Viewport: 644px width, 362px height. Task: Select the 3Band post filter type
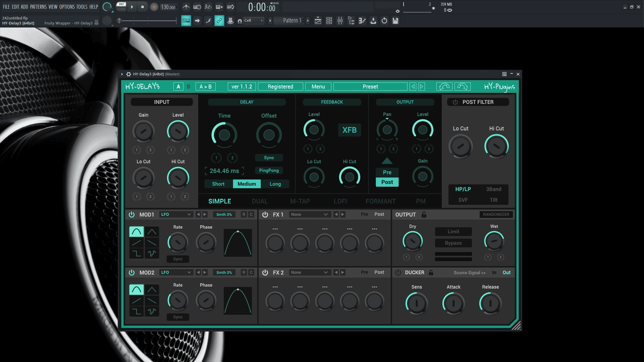(493, 189)
